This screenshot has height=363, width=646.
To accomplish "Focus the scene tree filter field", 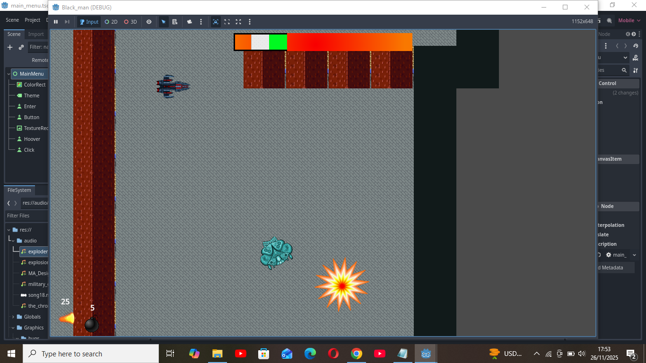I will pyautogui.click(x=38, y=47).
